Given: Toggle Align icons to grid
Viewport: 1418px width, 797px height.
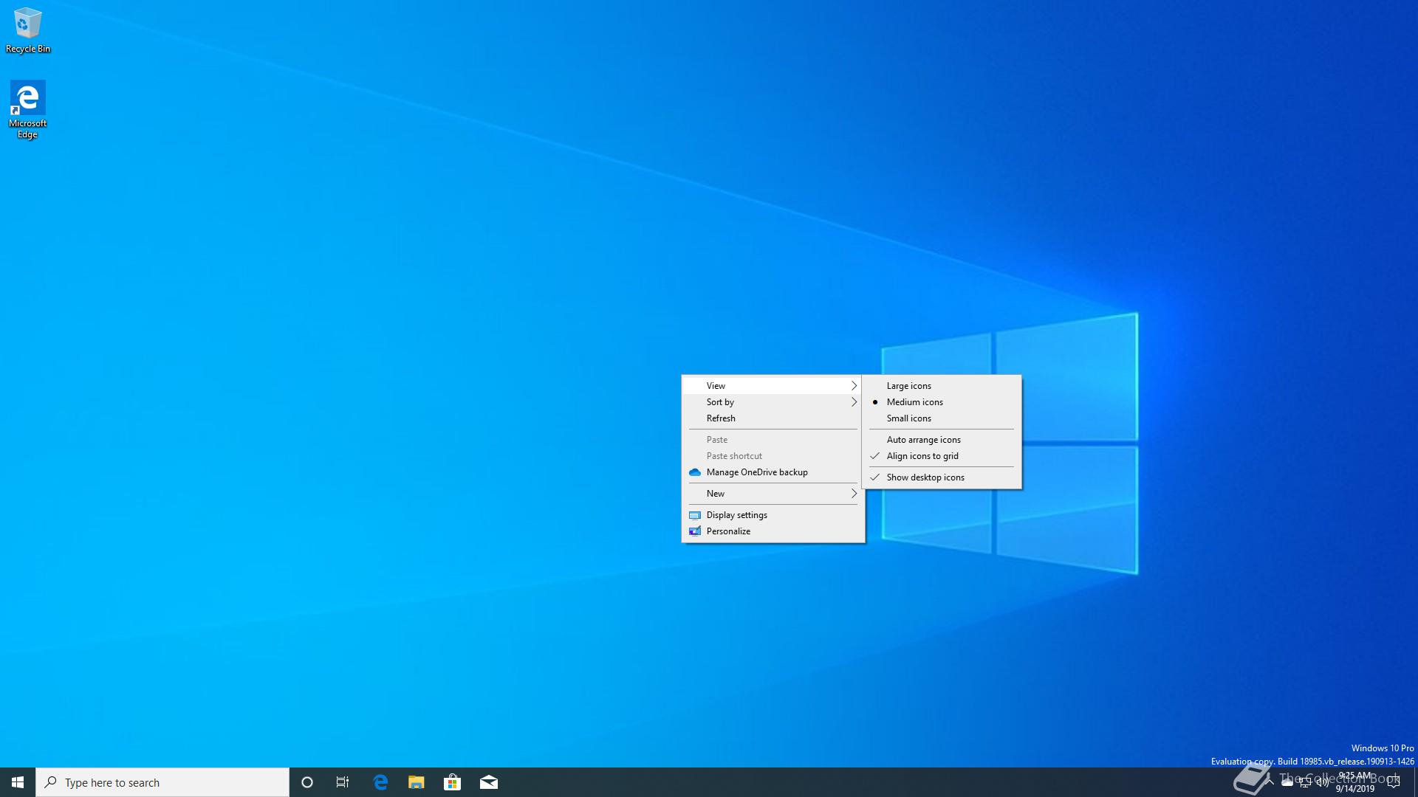Looking at the screenshot, I should pyautogui.click(x=942, y=456).
